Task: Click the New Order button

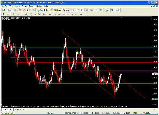Action: pos(42,10)
